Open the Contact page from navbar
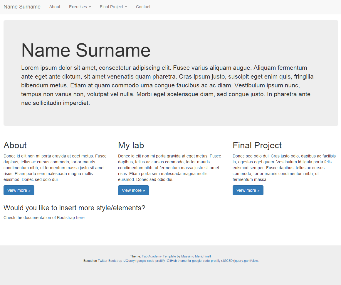 click(x=143, y=7)
